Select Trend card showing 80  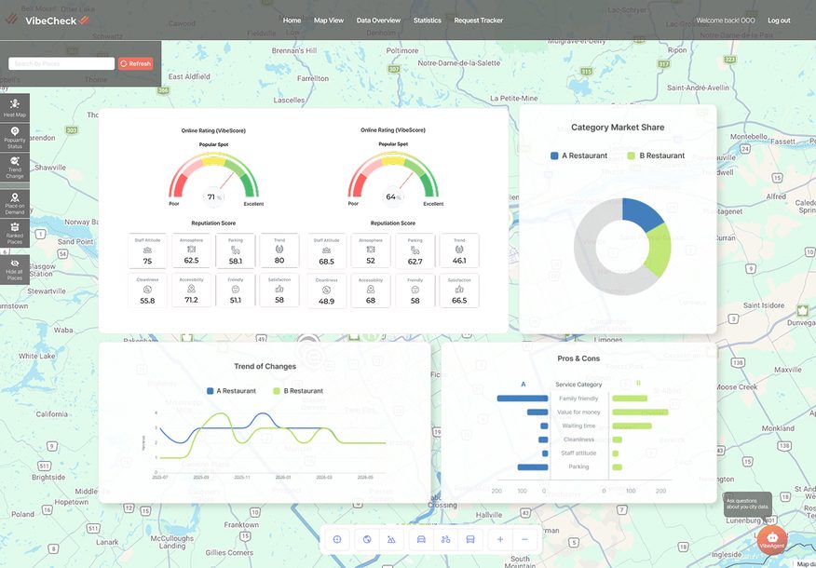click(x=279, y=250)
